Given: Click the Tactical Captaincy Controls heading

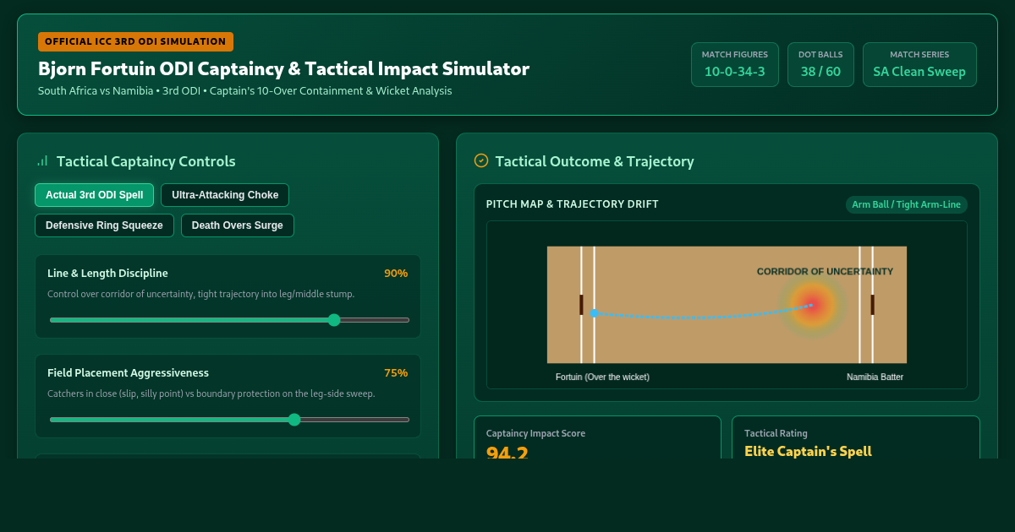Looking at the screenshot, I should [x=146, y=160].
